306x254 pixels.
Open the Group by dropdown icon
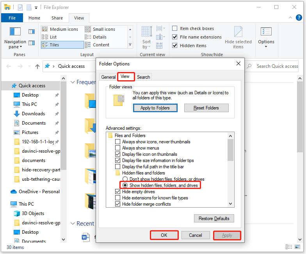pyautogui.click(x=161, y=29)
